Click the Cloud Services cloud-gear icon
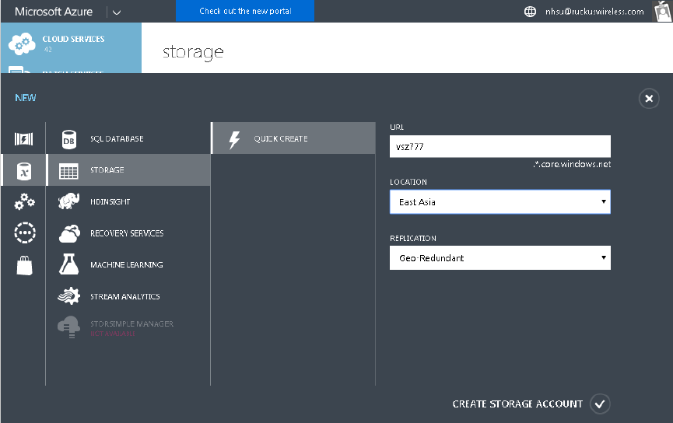Screen dimensions: 673x423 point(22,44)
